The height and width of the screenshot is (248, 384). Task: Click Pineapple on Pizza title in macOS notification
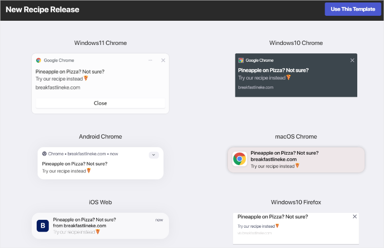coord(284,153)
